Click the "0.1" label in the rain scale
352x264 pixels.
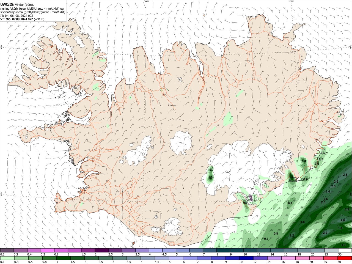coord(2,262)
